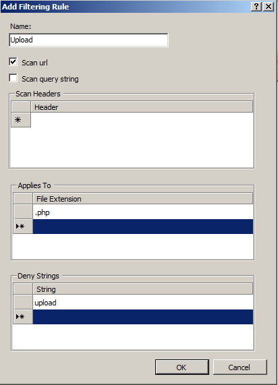This screenshot has height=385, width=278.
Task: Uncheck the Scan url checkbox
Action: click(x=13, y=61)
